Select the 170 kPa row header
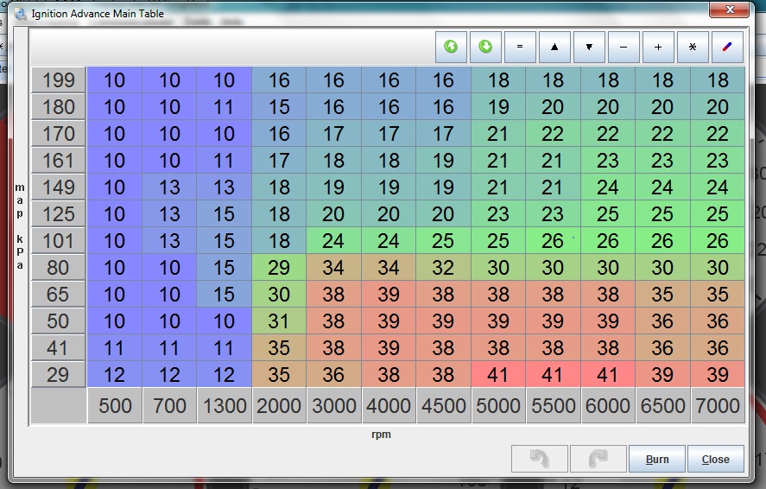The image size is (766, 489). 59,134
